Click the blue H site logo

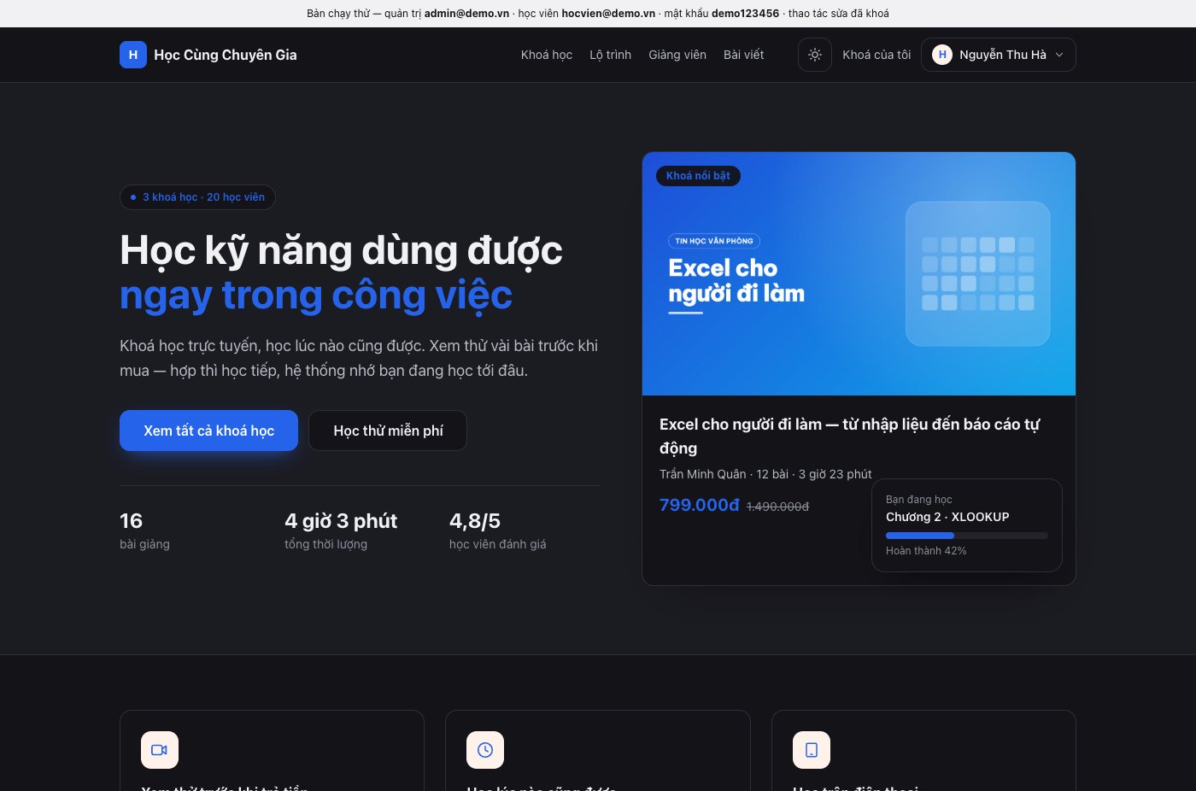tap(133, 55)
